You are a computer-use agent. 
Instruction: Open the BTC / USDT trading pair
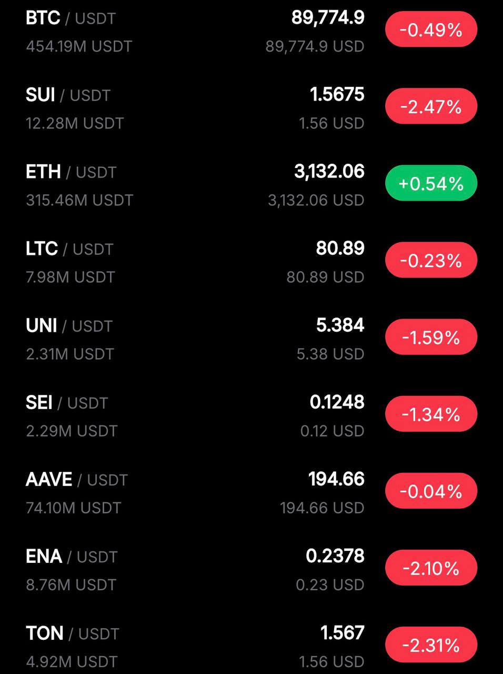(71, 18)
